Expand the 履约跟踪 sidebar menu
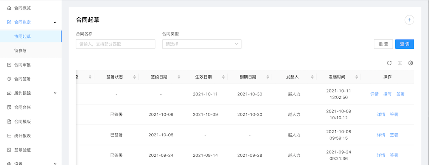Image resolution: width=429 pixels, height=165 pixels. 55,93
